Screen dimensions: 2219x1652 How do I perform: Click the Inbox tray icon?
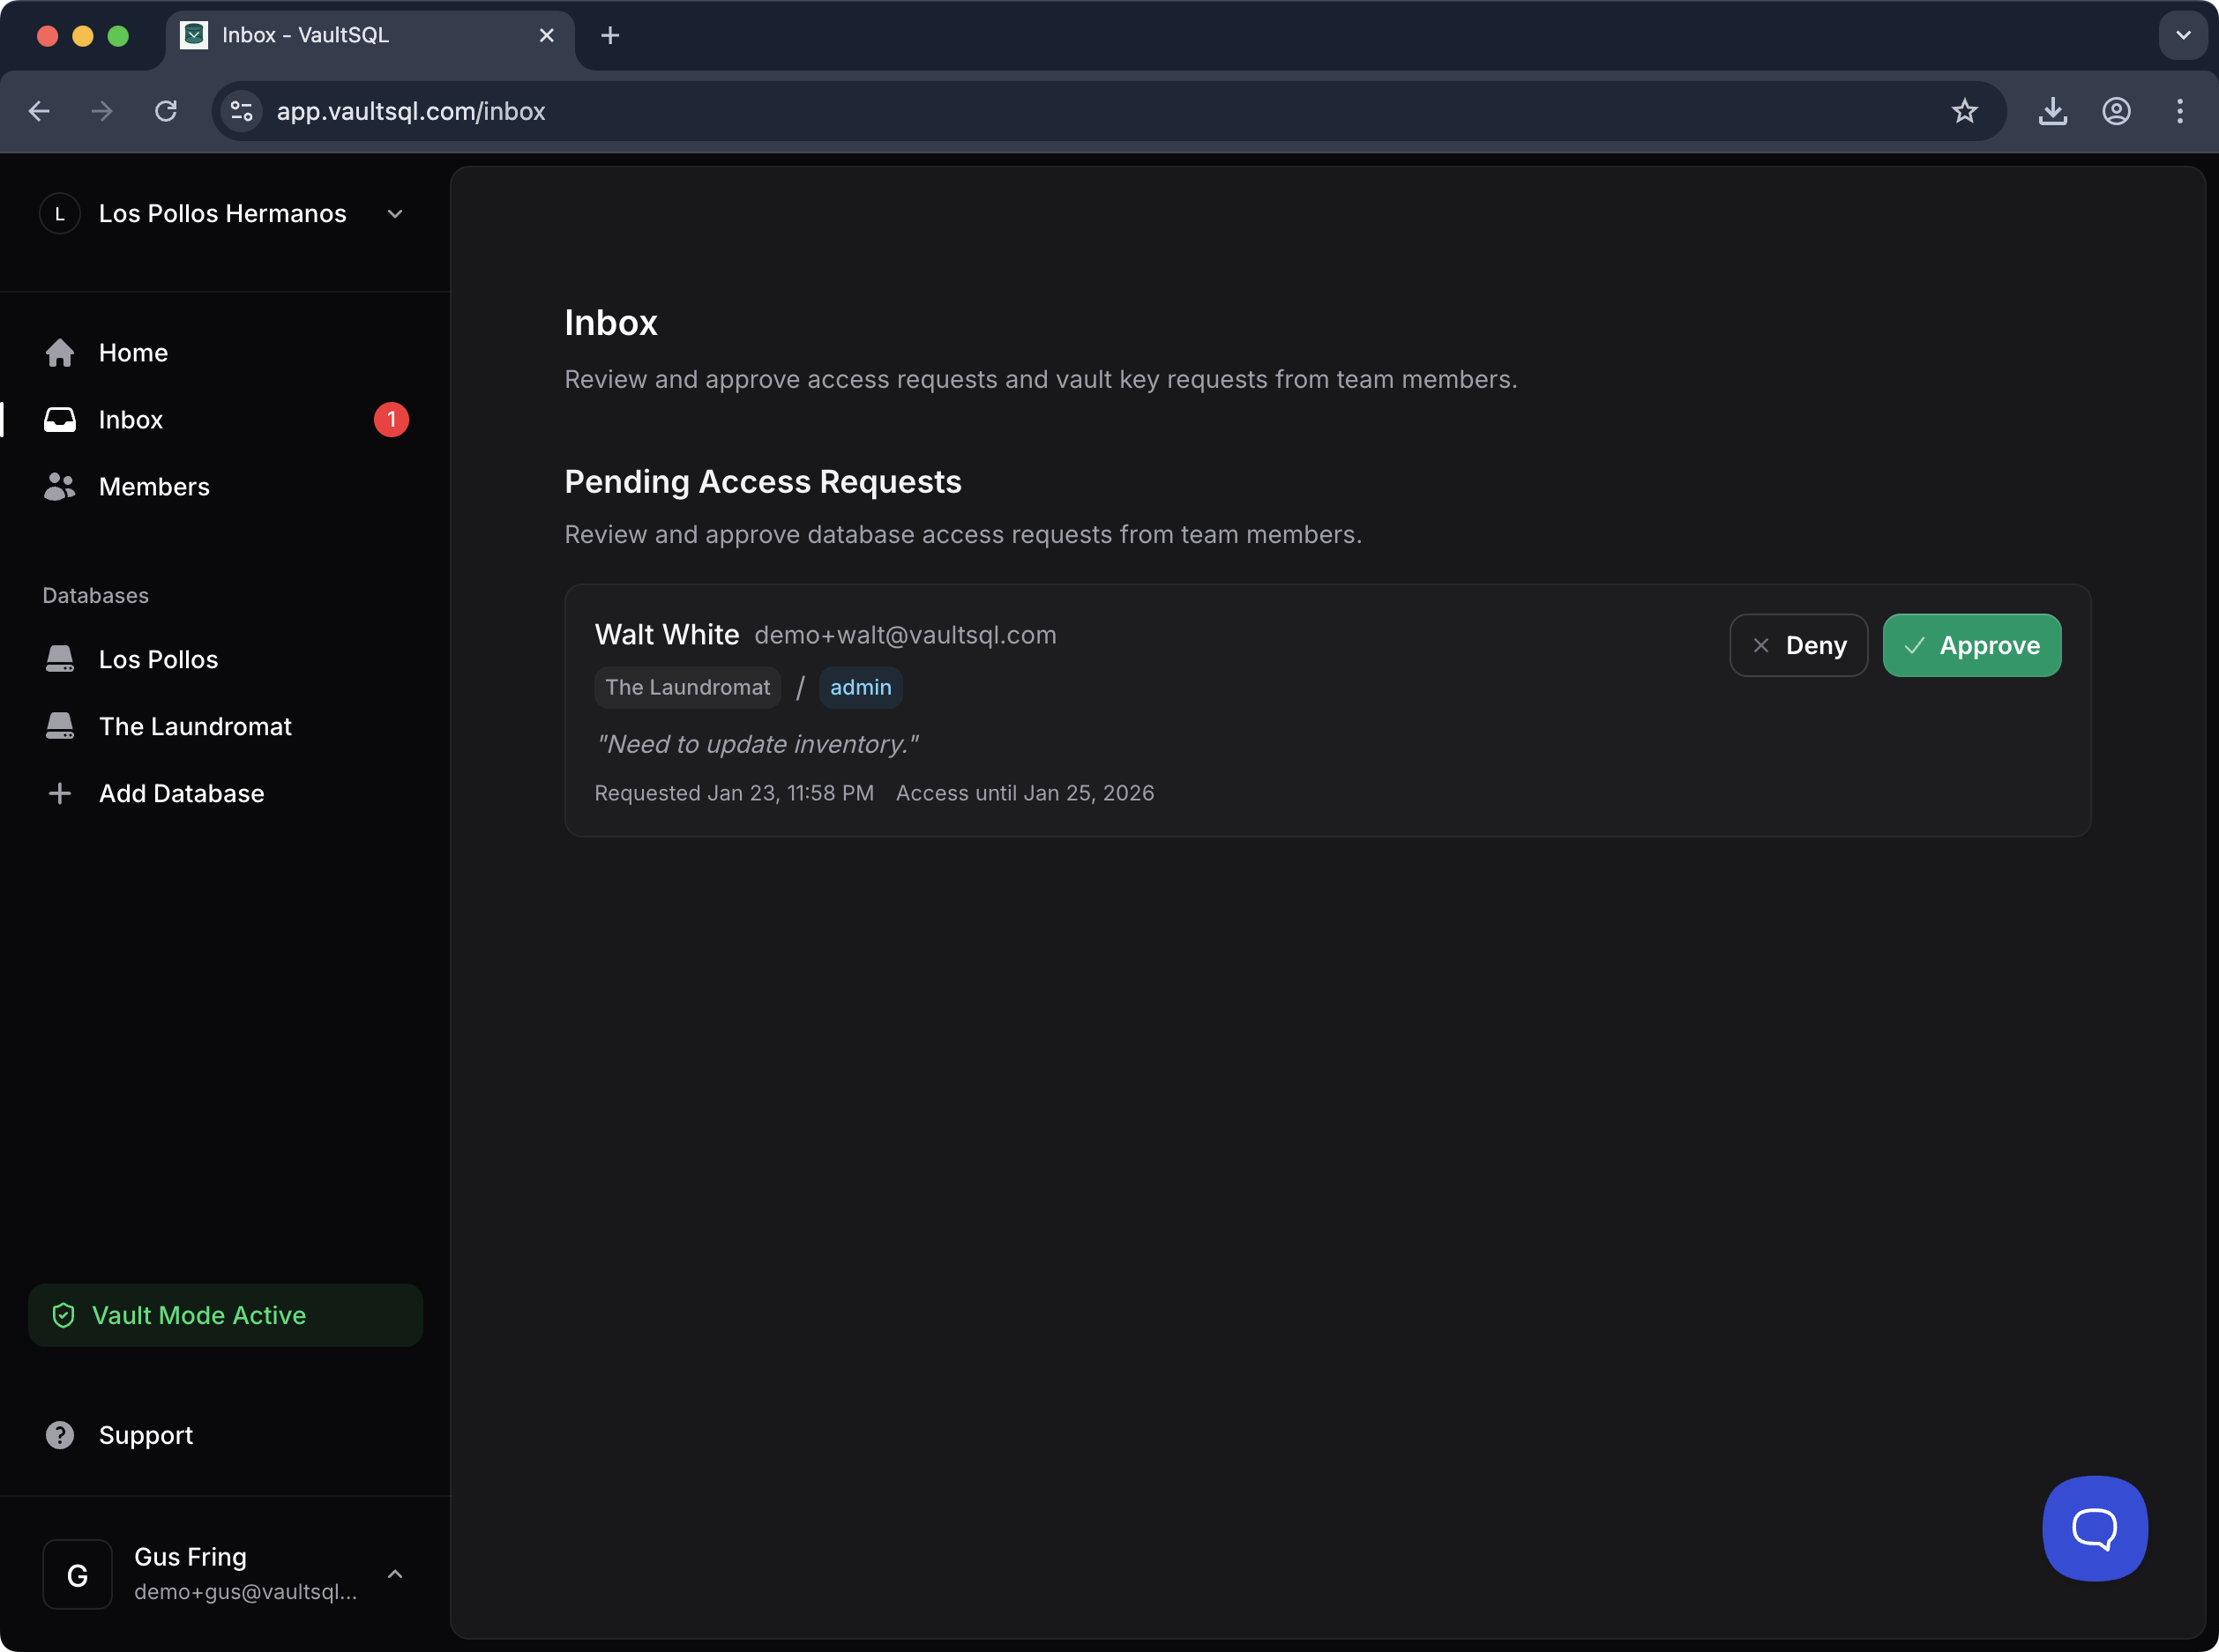coord(60,420)
